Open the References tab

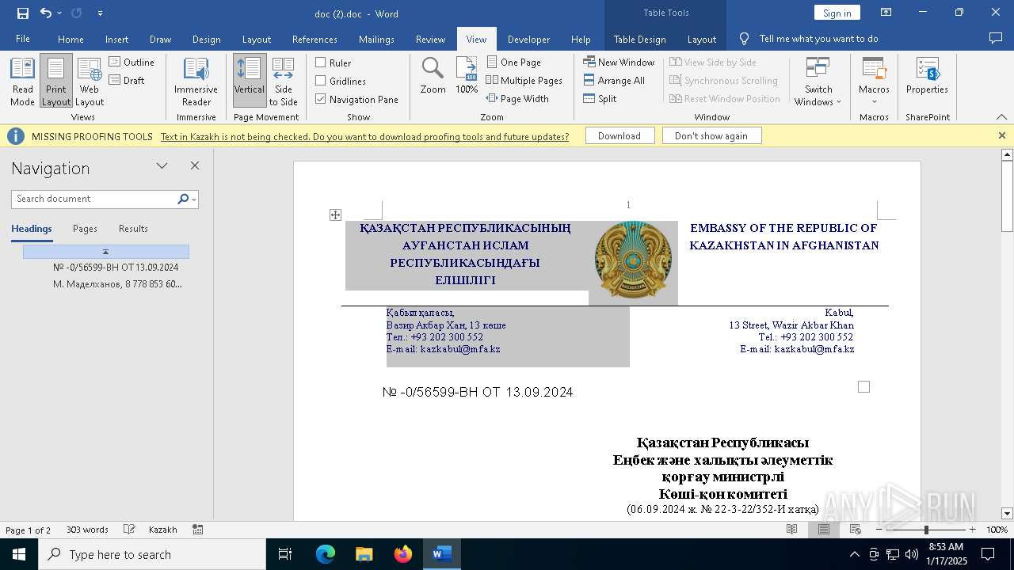[314, 39]
